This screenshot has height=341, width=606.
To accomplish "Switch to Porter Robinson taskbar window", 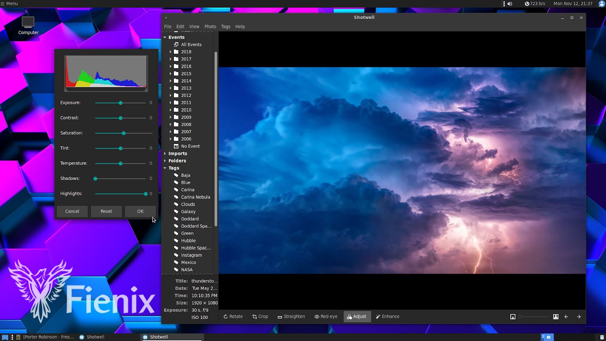I will tap(45, 337).
